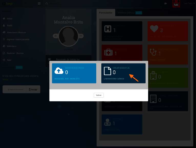Open the chat messages icon in the header
Screen dimensions: 196x148
[x=166, y=4]
